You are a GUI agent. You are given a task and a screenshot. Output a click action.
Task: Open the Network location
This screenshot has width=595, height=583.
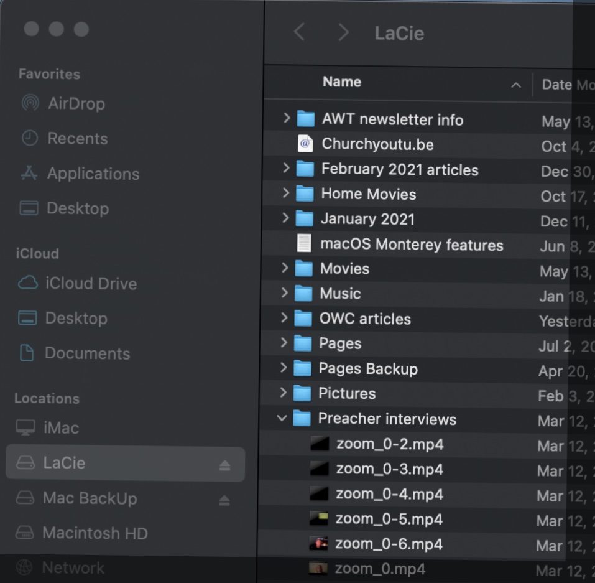(72, 567)
